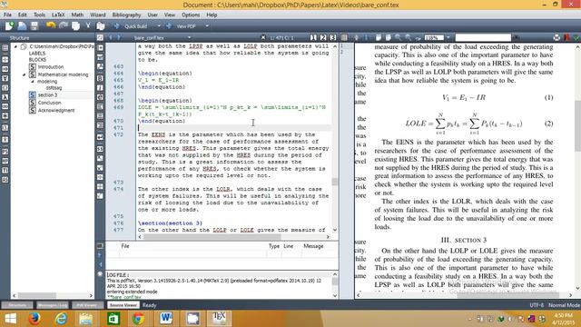Open the bare_conf.tex document selector dropdown

click(190, 37)
